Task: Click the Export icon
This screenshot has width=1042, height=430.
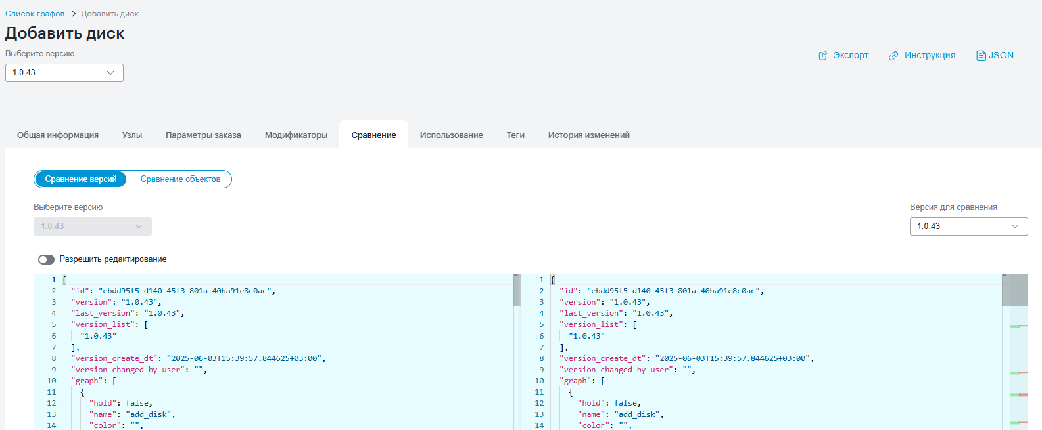Action: [822, 56]
